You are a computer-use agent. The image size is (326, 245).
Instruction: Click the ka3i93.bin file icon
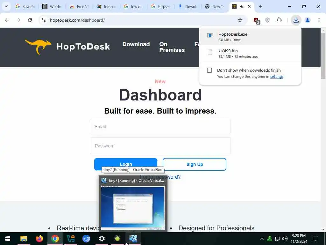pos(210,52)
